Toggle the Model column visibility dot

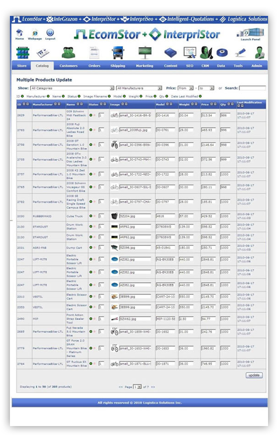click(124, 96)
